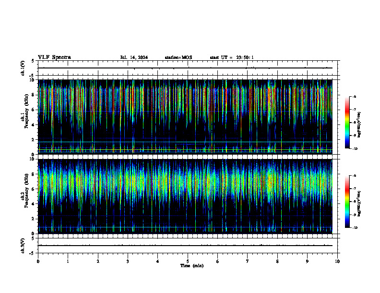This screenshot has height=293, width=380.
Task: Click the ch.1 PSD color bar
Action: click(347, 123)
